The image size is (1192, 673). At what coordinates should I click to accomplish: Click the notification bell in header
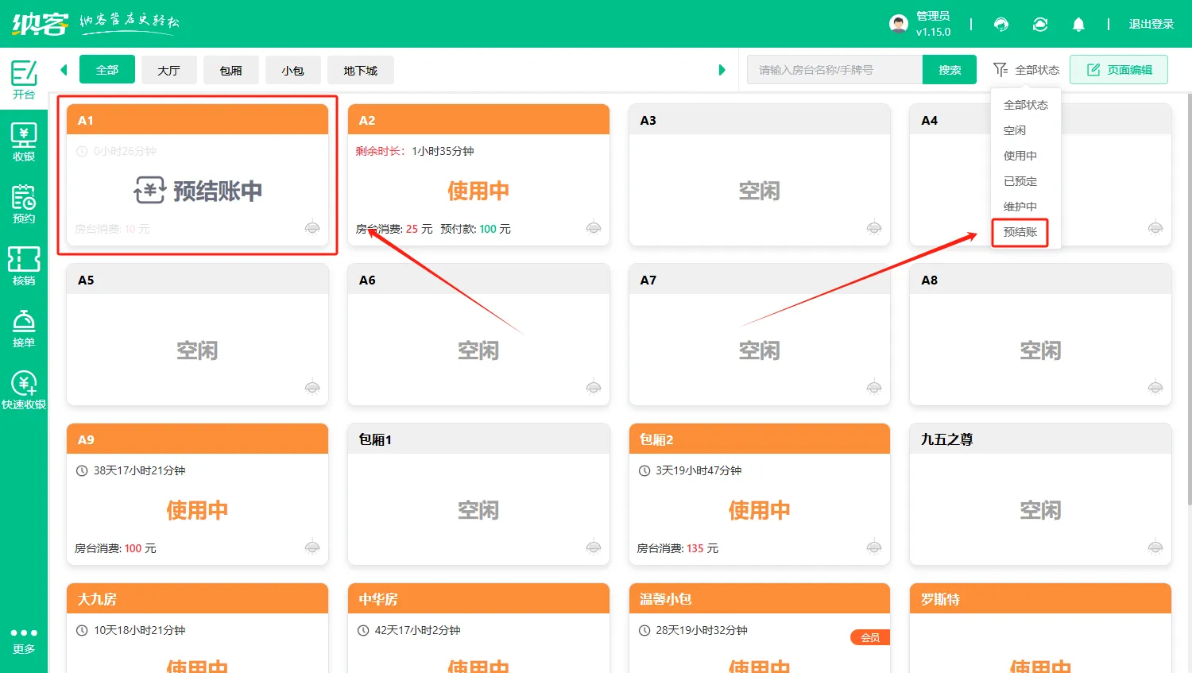point(1078,25)
